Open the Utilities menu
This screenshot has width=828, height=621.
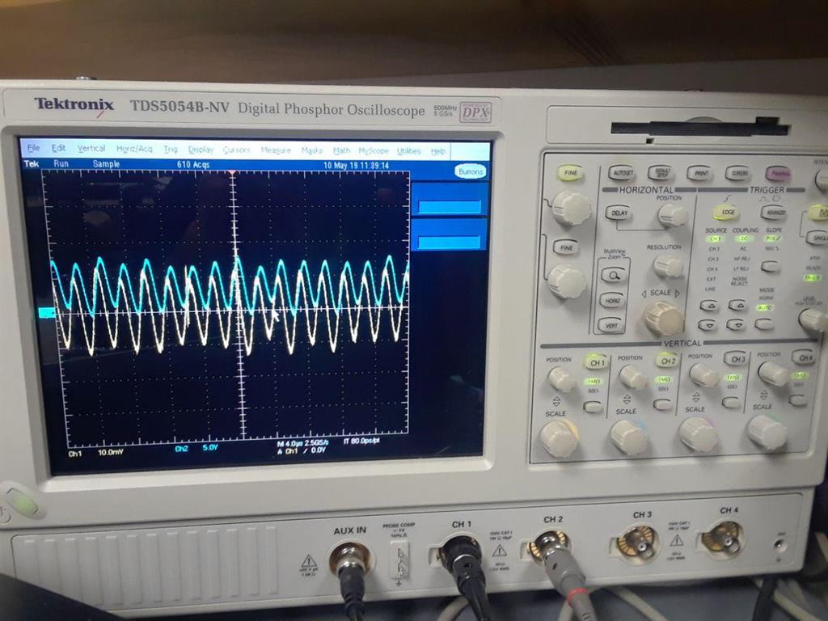click(x=409, y=151)
